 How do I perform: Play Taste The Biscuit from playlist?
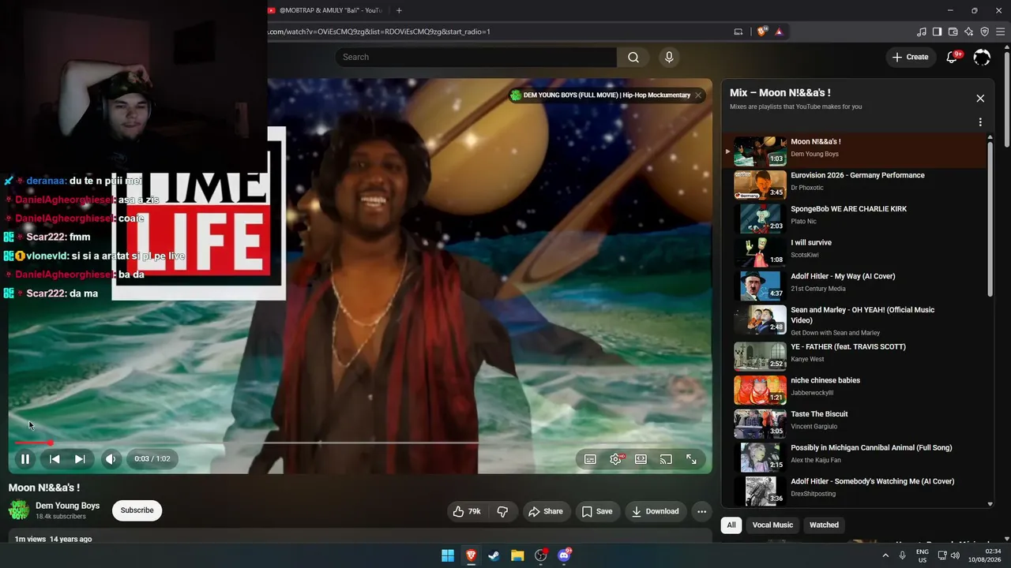point(857,424)
